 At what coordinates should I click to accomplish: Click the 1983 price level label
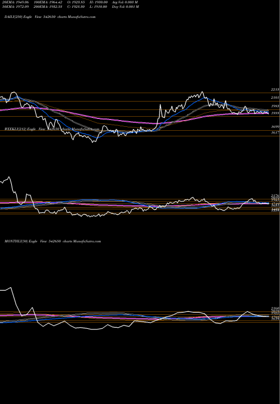pos(275,106)
